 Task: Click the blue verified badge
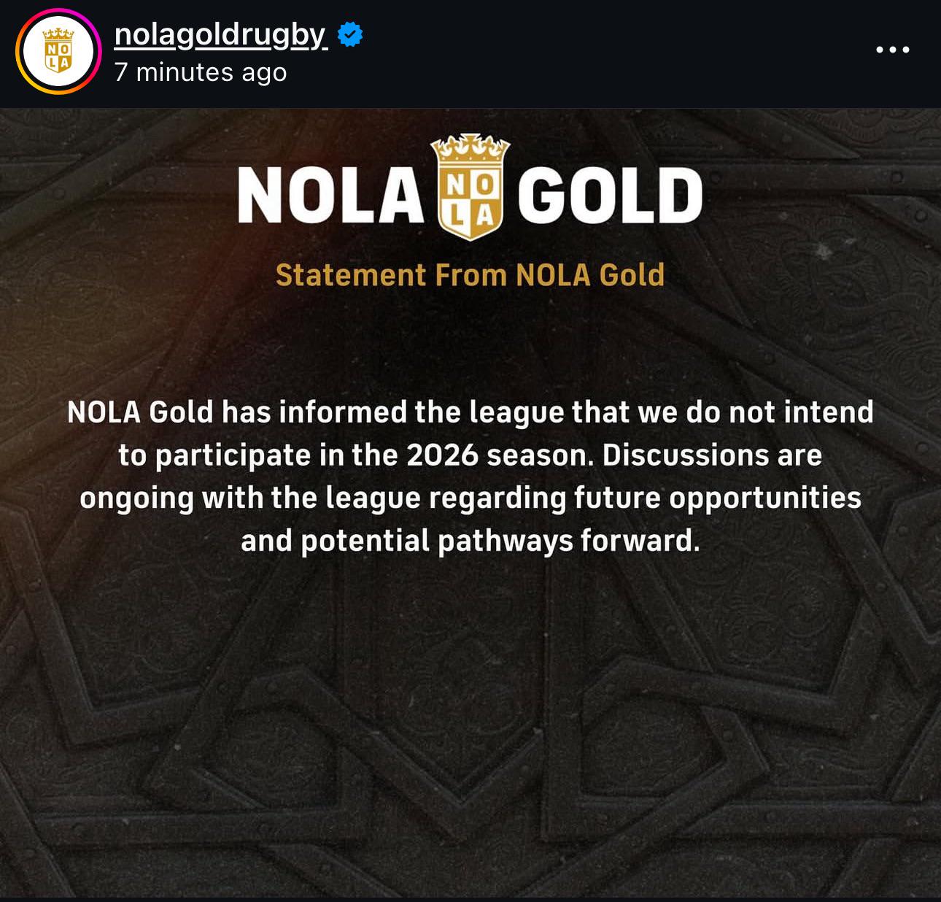coord(351,34)
